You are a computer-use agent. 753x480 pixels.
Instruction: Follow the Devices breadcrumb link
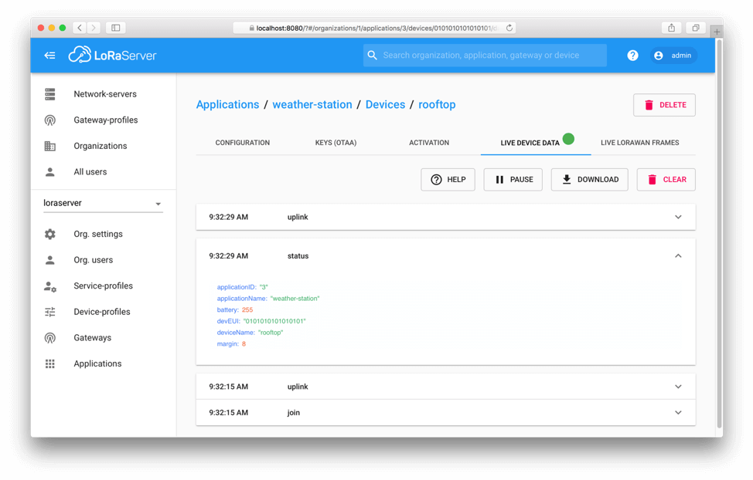(385, 104)
